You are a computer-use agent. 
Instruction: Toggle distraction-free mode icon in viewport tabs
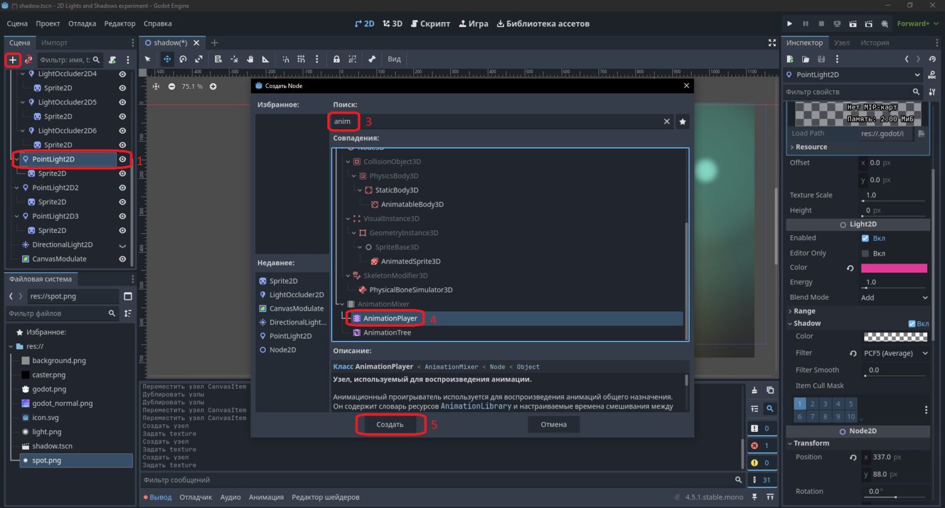pos(772,42)
